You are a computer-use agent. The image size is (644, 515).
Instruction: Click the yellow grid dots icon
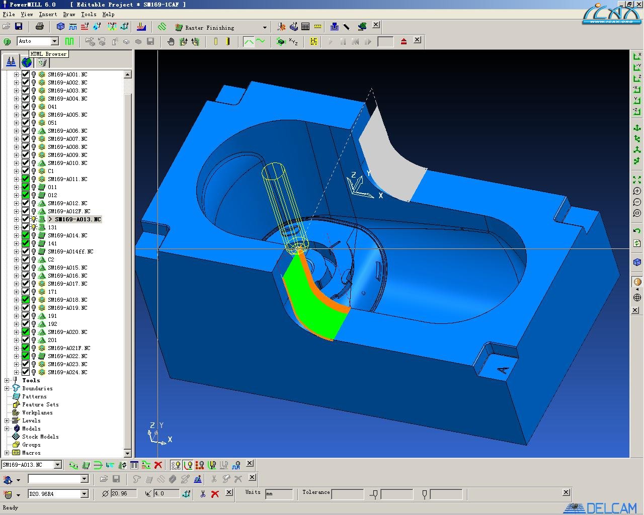[313, 42]
